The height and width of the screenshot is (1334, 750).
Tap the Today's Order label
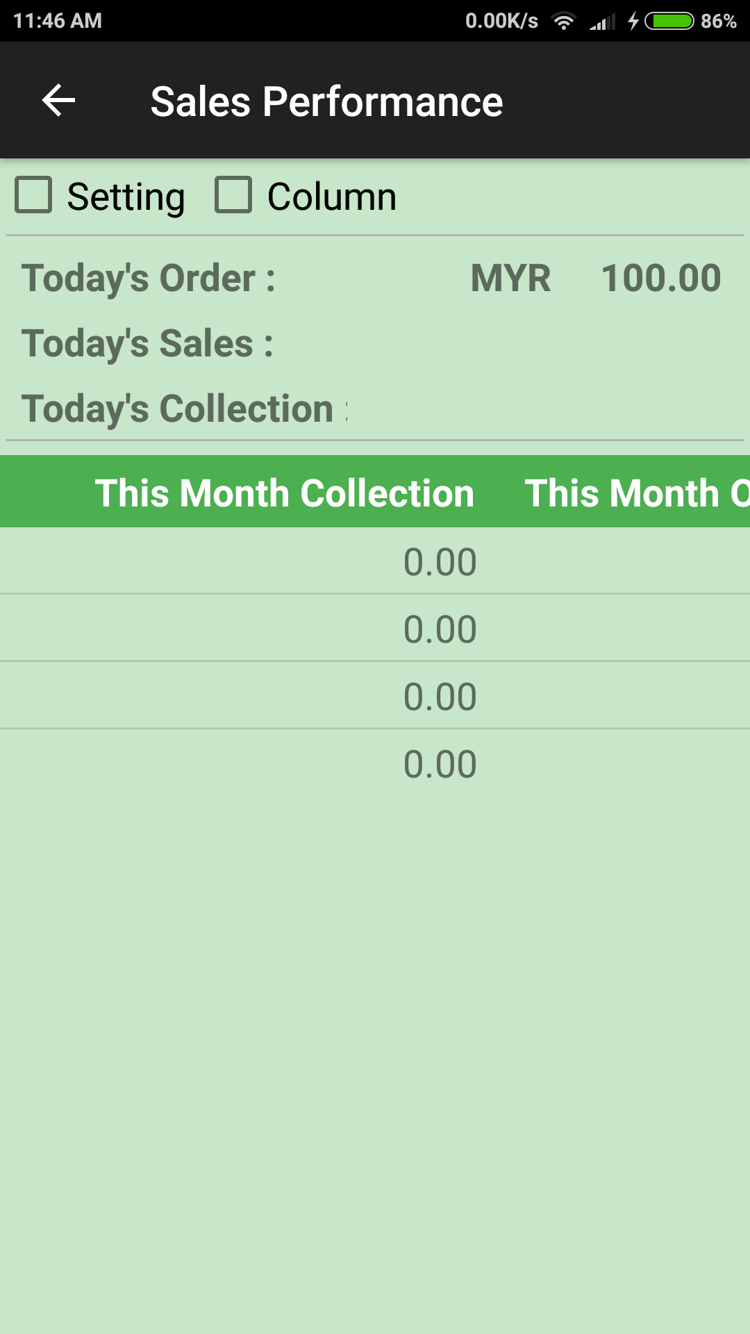(149, 279)
